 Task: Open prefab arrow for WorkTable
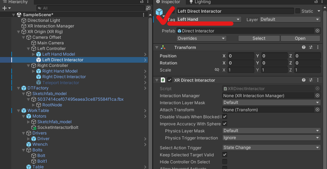pos(145,111)
